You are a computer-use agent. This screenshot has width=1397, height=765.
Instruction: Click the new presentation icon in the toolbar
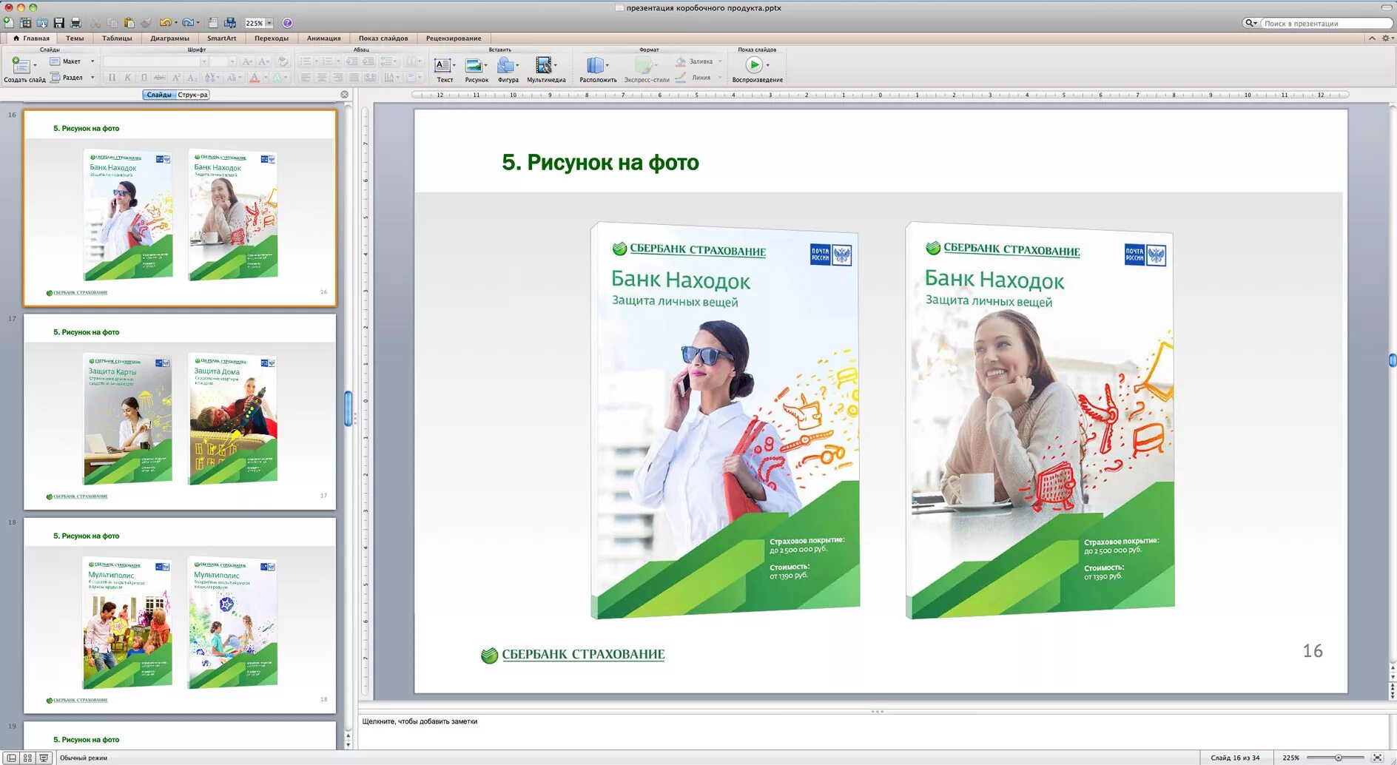tap(8, 23)
